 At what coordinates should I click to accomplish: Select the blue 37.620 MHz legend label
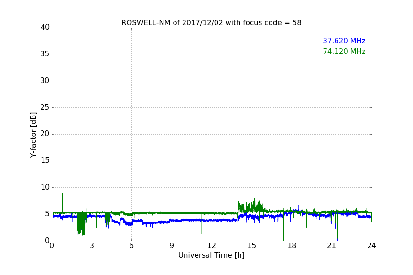344,41
